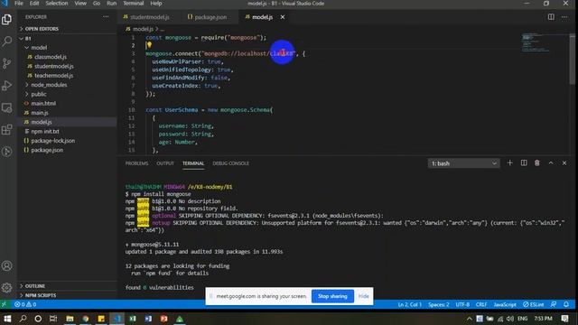Expand the node_modules folder
Screen dimensions: 578x325
49,85
